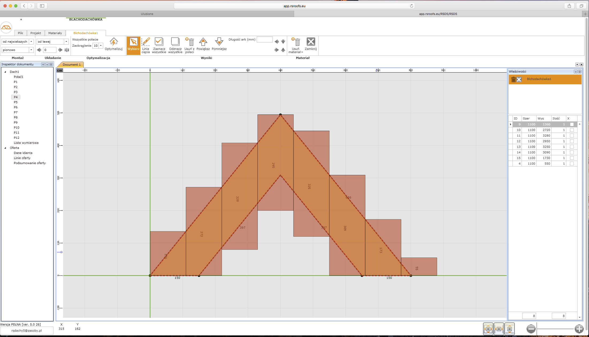589x337 pixels.
Task: Open the 'od najwiekszych' dropdown
Action: tap(31, 42)
